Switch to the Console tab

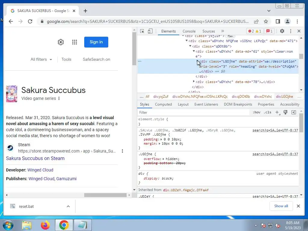pos(189,31)
